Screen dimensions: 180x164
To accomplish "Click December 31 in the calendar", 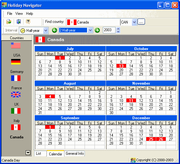I will pyautogui.click(x=141, y=143).
